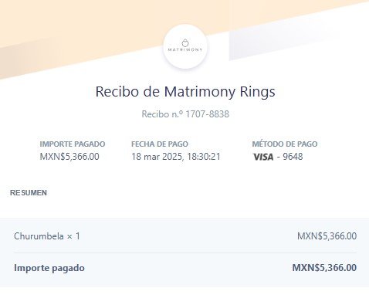
Task: Click the IMPORTE PAGADO label
Action: pyautogui.click(x=73, y=144)
